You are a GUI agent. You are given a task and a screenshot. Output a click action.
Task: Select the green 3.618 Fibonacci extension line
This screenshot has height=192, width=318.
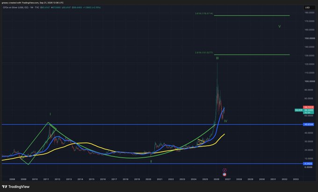pos(252,15)
